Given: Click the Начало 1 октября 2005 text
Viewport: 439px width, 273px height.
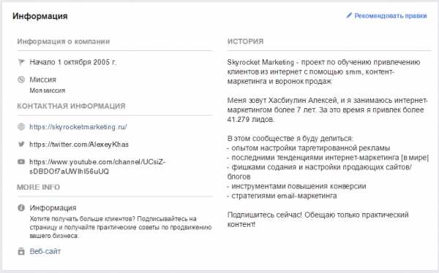Looking at the screenshot, I should point(72,62).
